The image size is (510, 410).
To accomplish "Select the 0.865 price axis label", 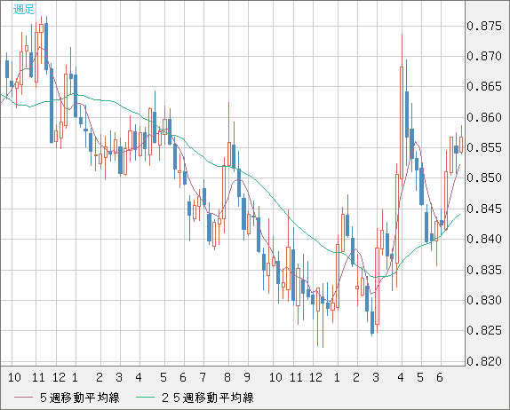I will [484, 86].
